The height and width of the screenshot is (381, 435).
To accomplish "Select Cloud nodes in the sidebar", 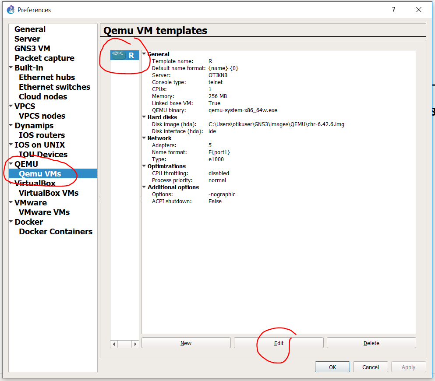I will (43, 96).
